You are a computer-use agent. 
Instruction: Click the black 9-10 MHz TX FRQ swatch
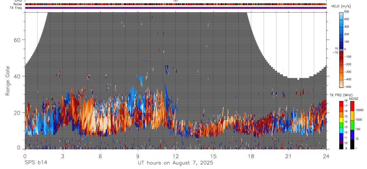click(341, 146)
